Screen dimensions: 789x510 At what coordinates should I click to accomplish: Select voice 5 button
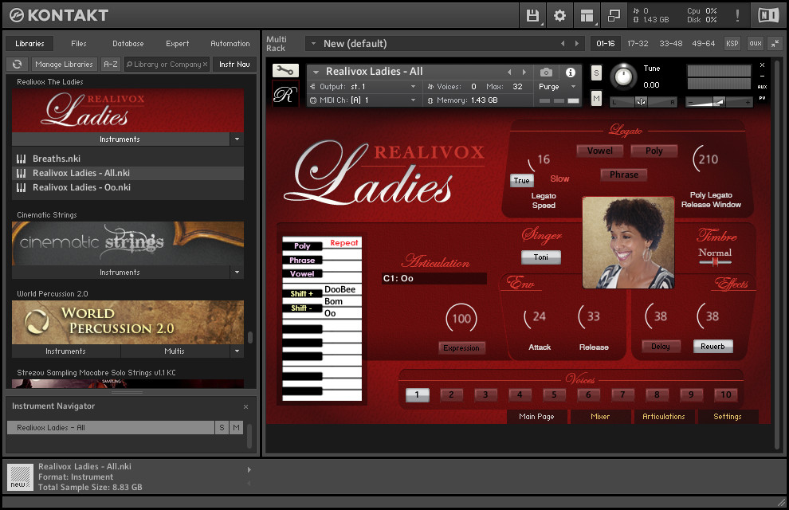pos(554,394)
